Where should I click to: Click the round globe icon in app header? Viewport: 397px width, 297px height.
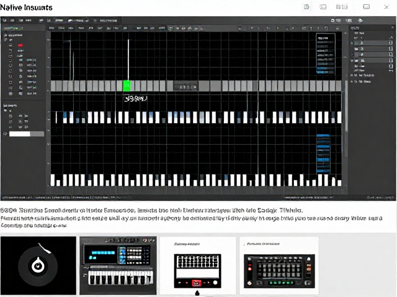[360, 20]
